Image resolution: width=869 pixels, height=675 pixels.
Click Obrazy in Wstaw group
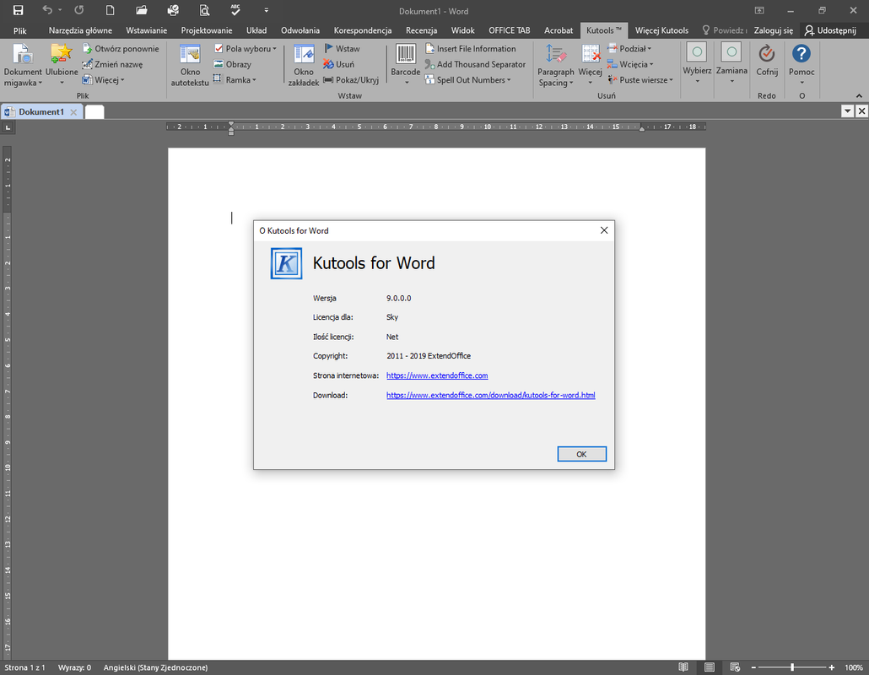(232, 64)
